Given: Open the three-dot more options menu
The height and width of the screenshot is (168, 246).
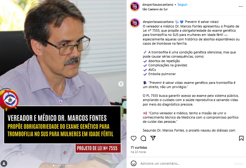Looking at the screenshot, I should click(241, 7).
